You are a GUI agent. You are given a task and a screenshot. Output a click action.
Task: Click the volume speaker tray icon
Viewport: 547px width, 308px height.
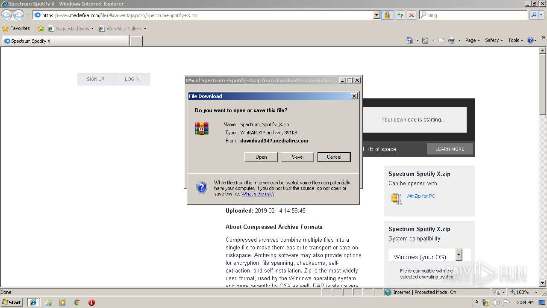point(496,302)
